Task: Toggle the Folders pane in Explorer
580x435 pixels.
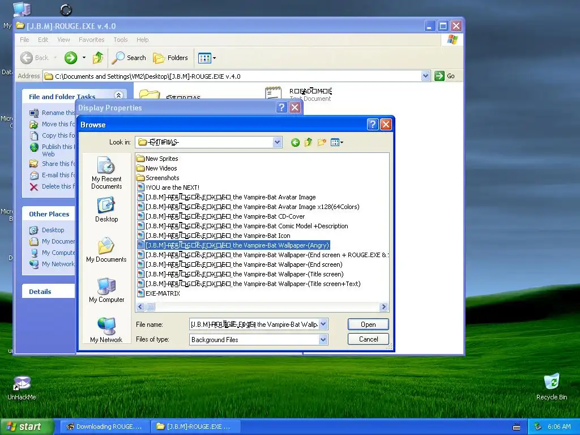Action: (x=170, y=58)
